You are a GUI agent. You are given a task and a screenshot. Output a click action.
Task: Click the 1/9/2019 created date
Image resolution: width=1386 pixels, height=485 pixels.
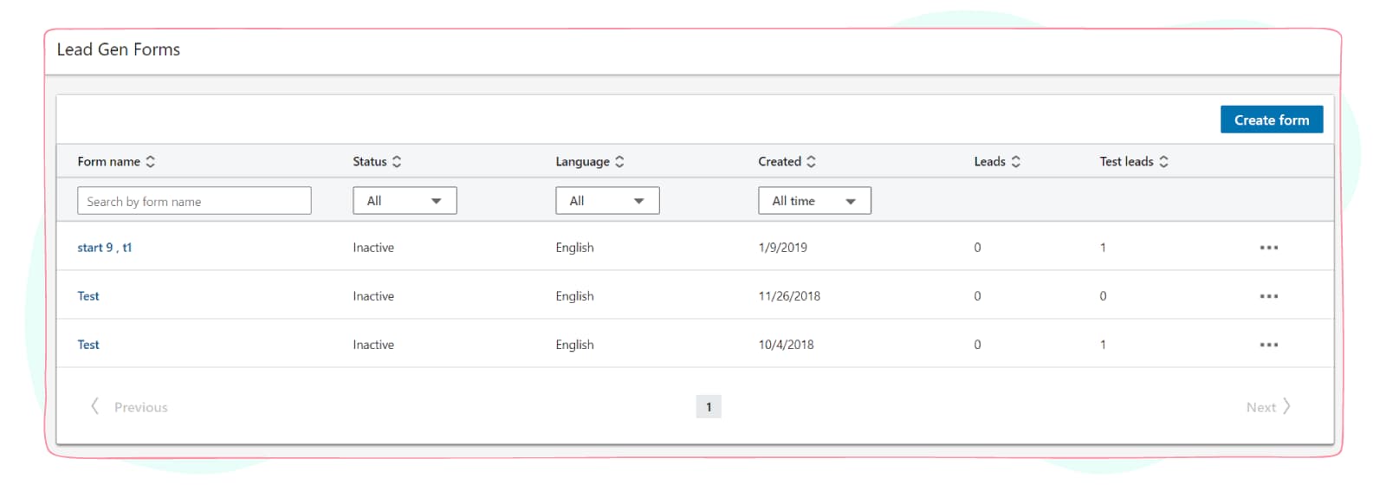[782, 248]
